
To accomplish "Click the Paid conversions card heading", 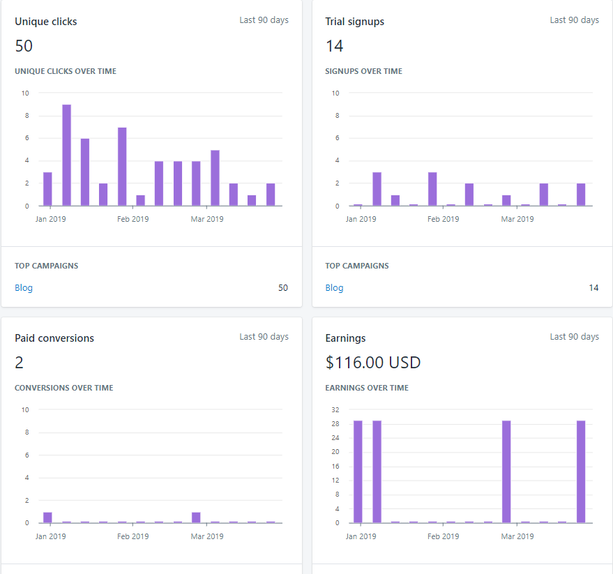I will pyautogui.click(x=54, y=338).
